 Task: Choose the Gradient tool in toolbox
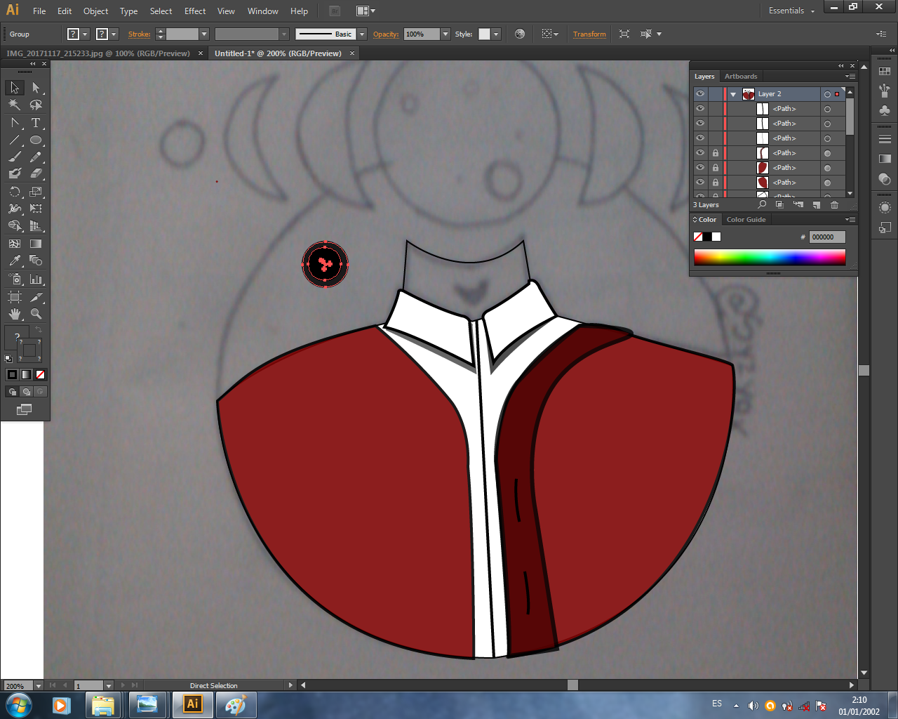36,244
